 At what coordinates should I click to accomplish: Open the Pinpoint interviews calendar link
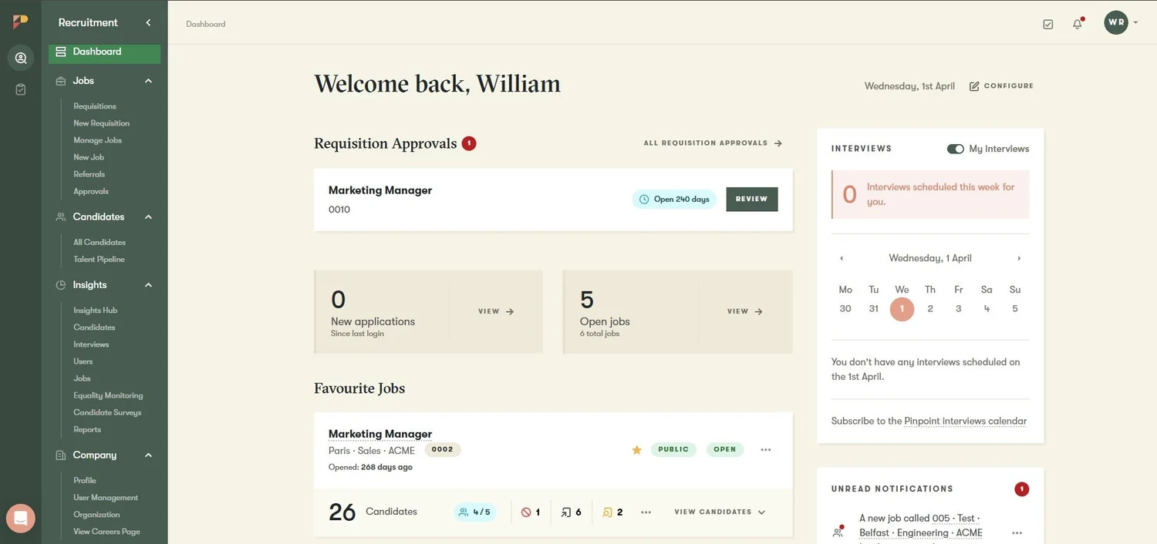[x=966, y=421]
